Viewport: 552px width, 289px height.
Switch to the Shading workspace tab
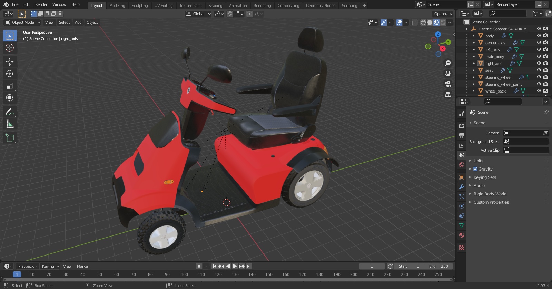click(215, 5)
